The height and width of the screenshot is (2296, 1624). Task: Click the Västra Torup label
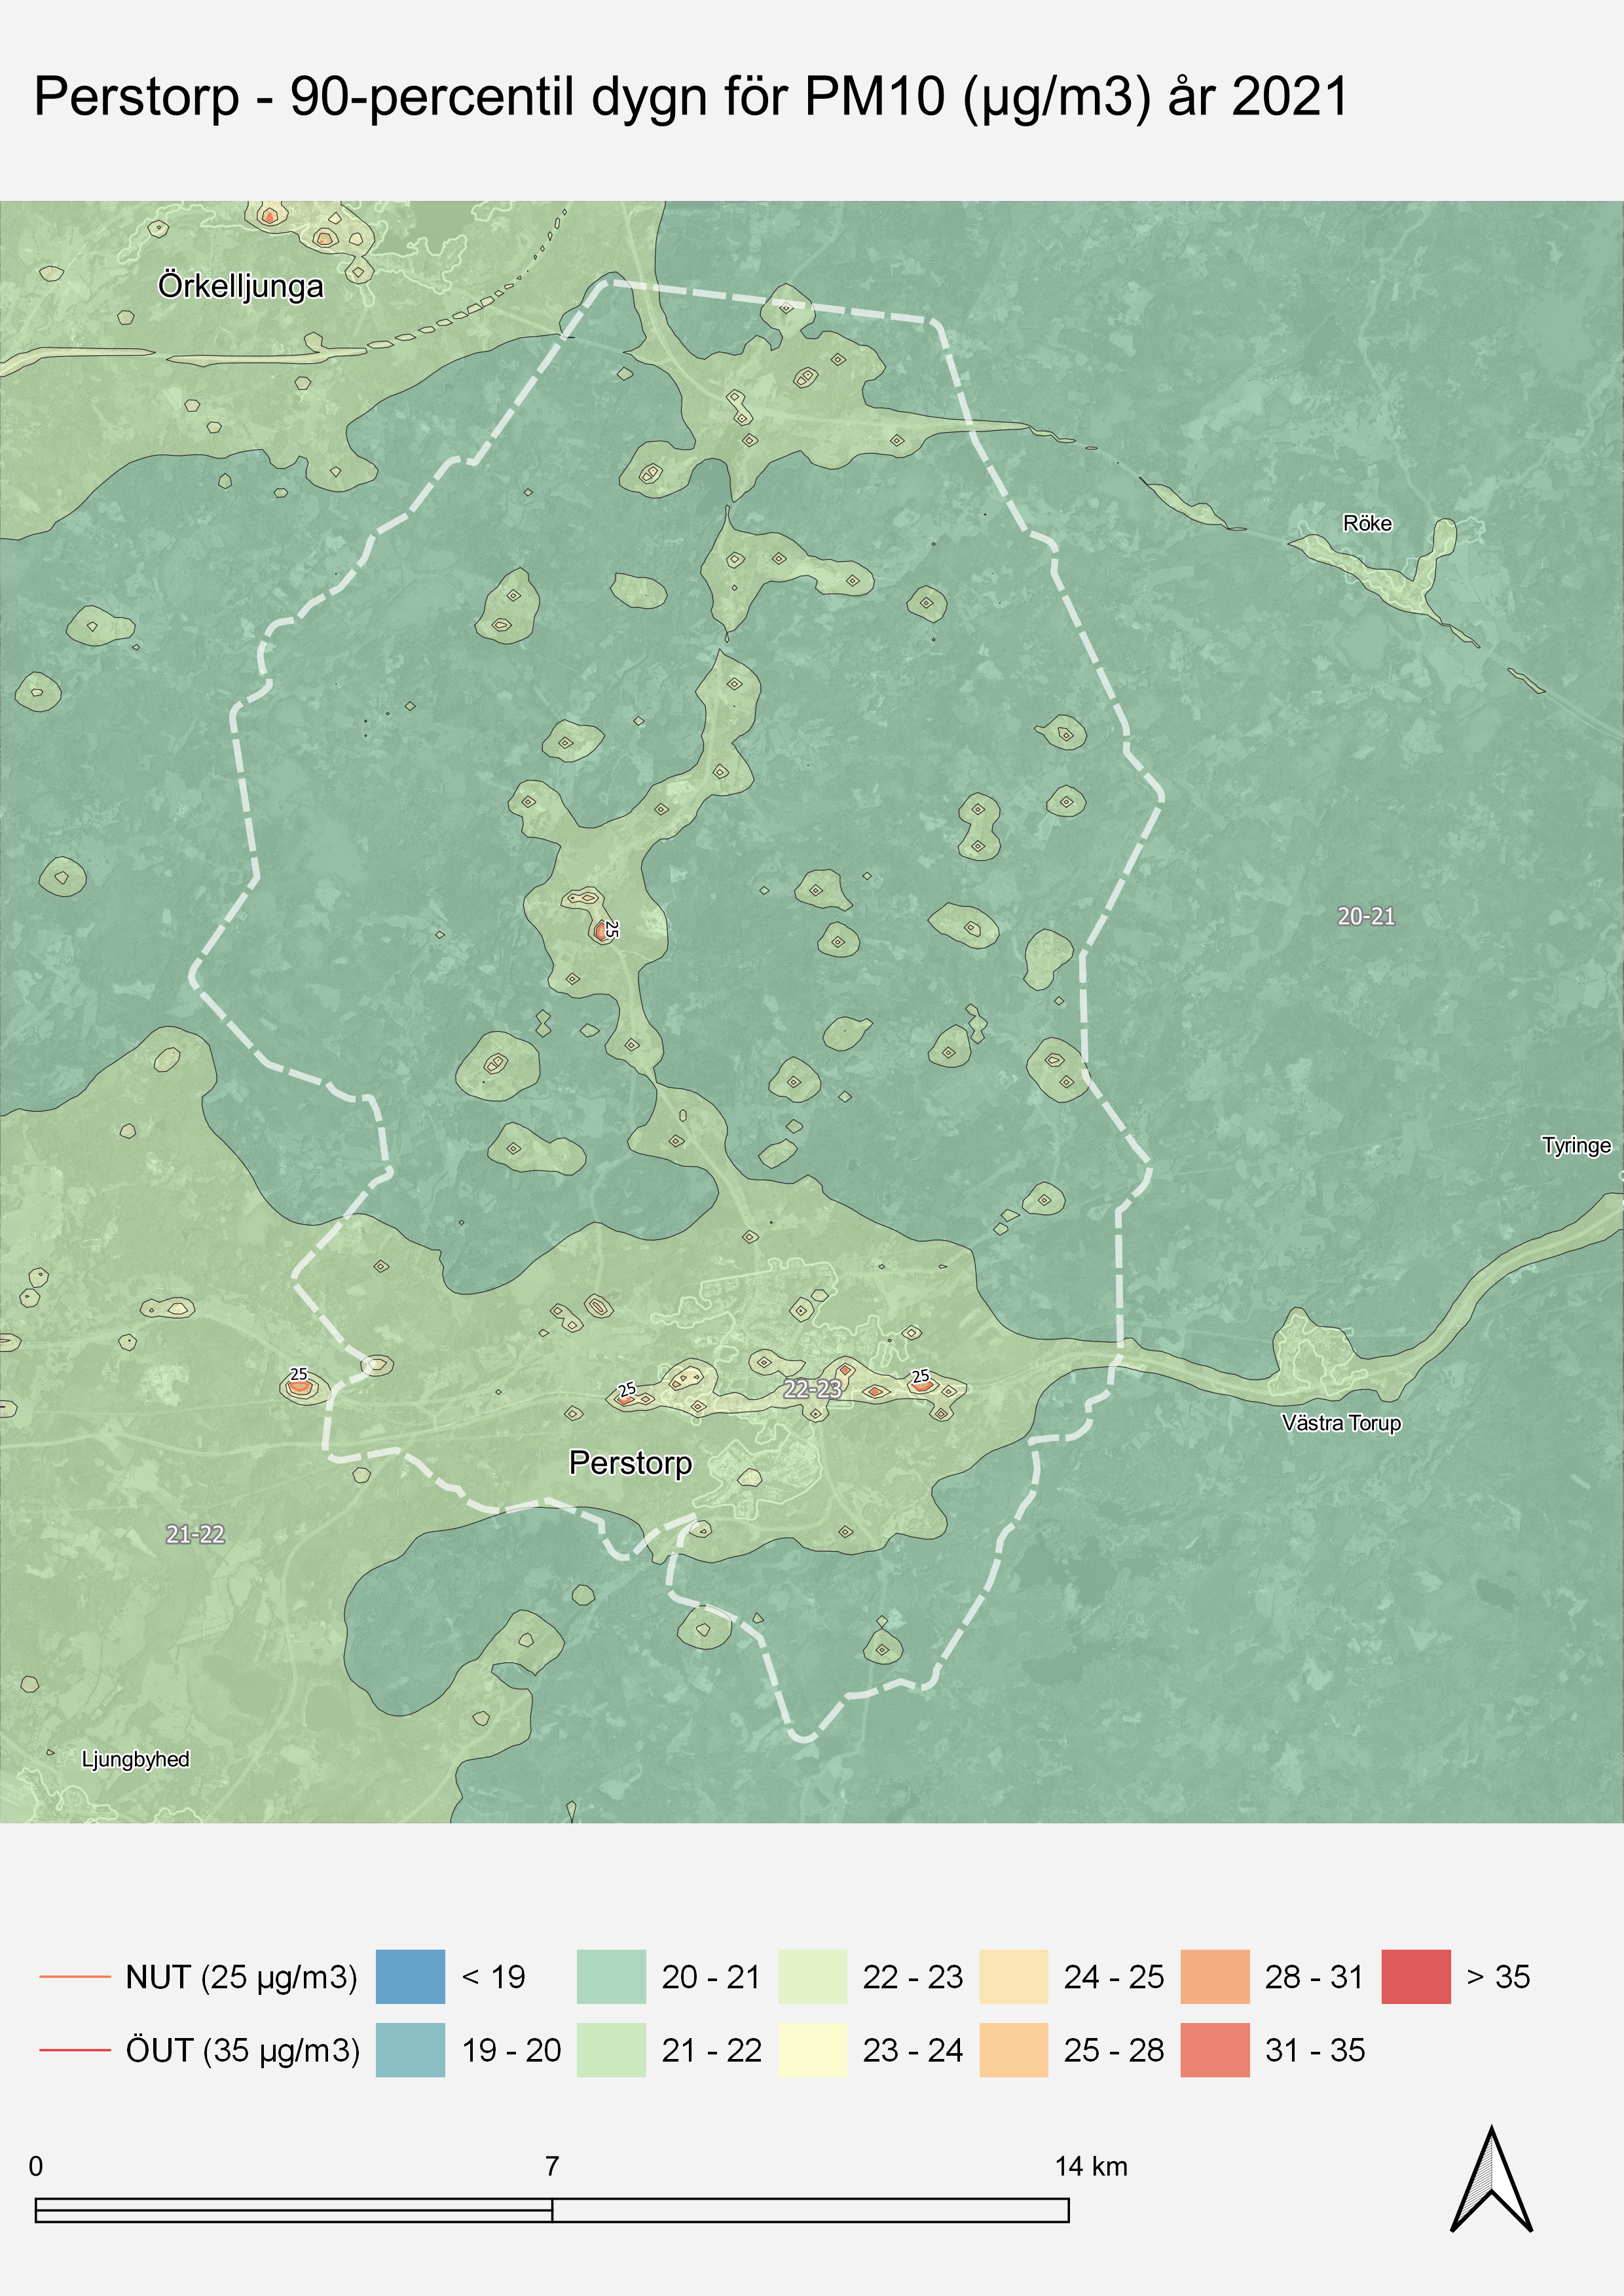[x=1341, y=1423]
